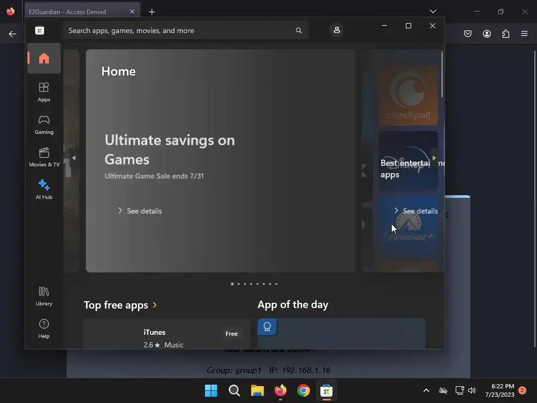Switch to Microsoft Store in taskbar
The width and height of the screenshot is (537, 403).
(x=326, y=390)
